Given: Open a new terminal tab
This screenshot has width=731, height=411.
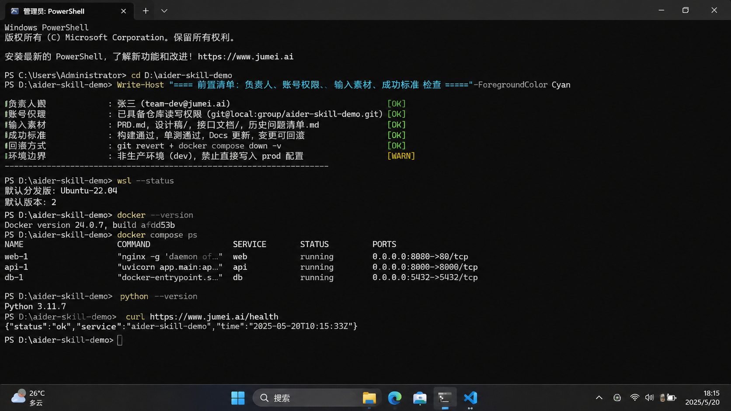Looking at the screenshot, I should (x=146, y=11).
